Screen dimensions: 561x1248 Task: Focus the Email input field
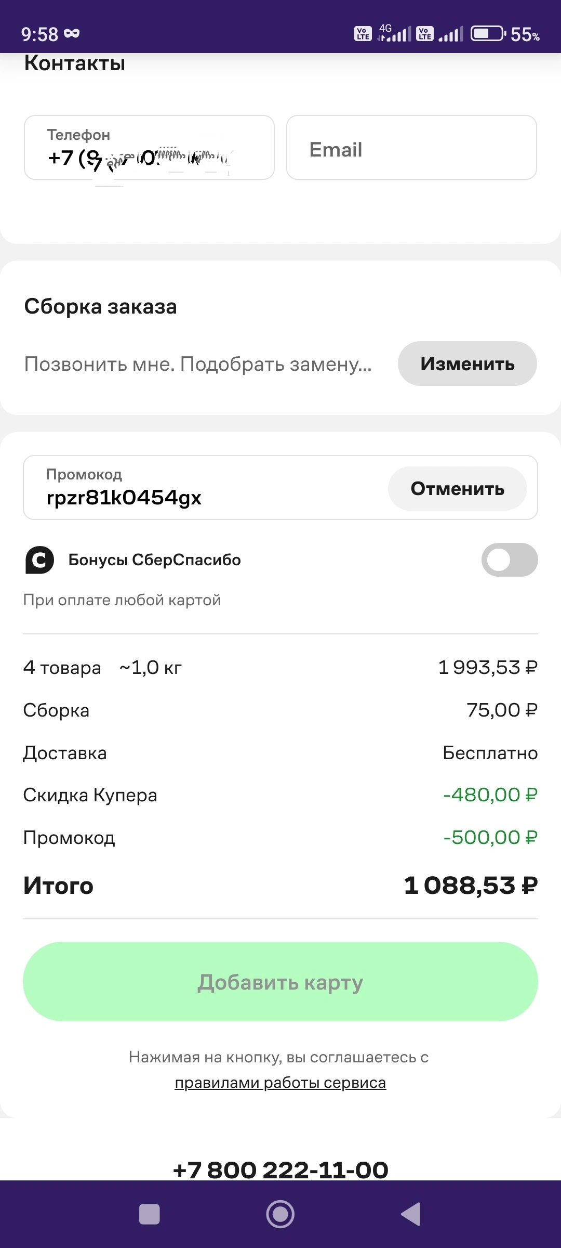coord(411,148)
